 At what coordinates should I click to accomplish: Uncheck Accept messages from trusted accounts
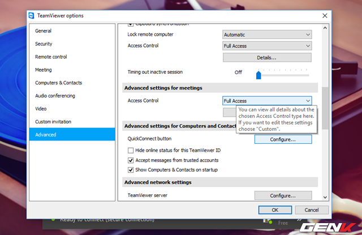(131, 160)
